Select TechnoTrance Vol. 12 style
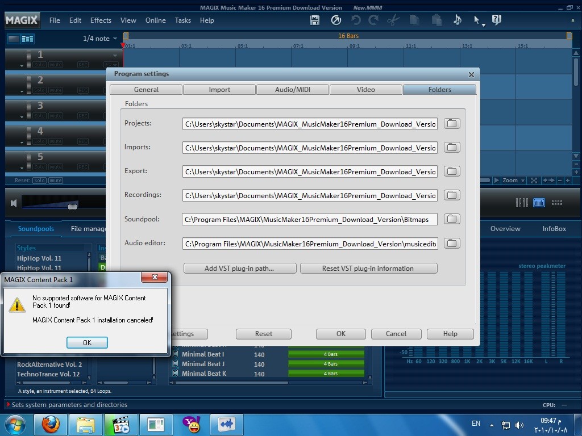Viewport: 582px width, 436px height. coord(48,374)
